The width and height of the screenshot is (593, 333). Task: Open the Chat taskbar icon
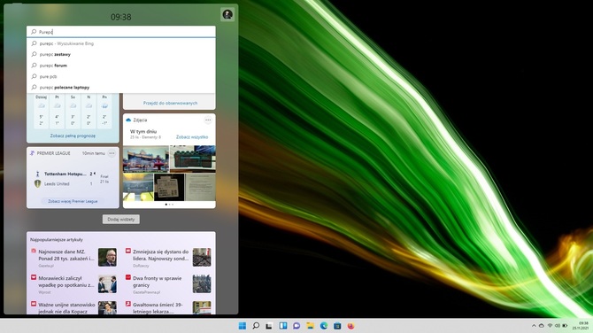pos(296,326)
